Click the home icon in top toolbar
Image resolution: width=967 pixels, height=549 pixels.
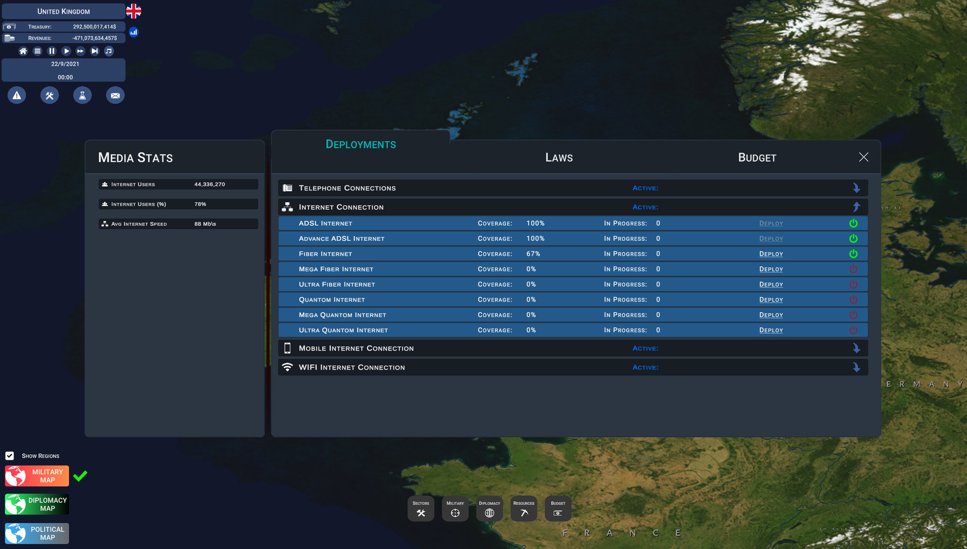(x=23, y=51)
